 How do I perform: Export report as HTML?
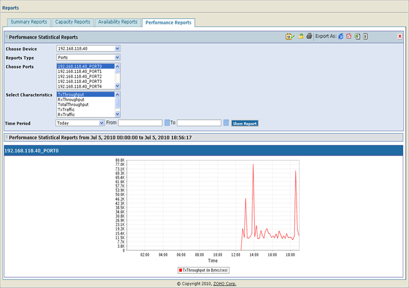(x=341, y=36)
